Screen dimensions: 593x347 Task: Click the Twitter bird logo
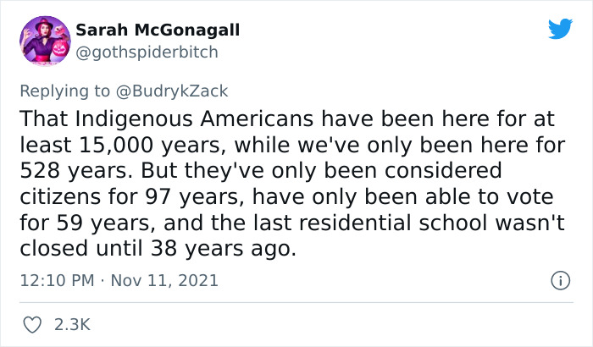560,30
